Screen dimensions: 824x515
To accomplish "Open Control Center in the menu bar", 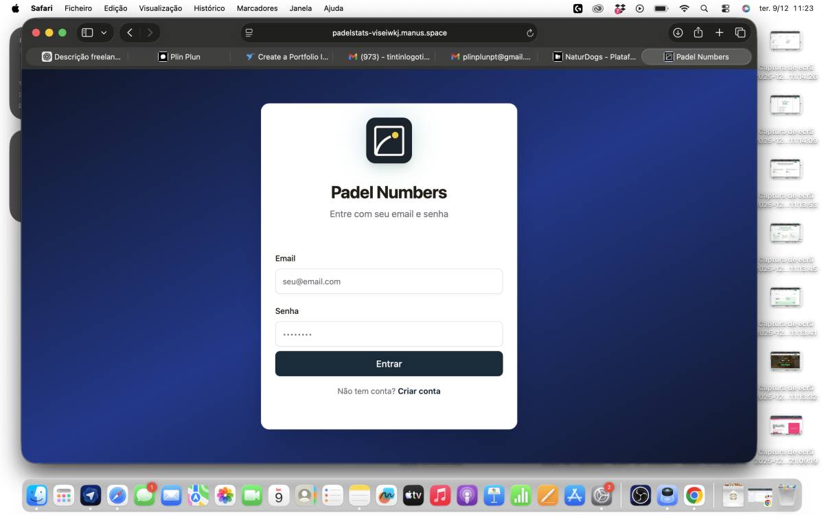I will click(x=725, y=8).
